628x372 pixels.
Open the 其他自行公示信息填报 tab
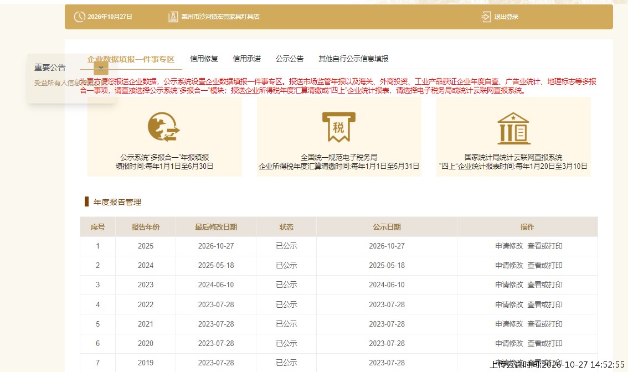[353, 59]
